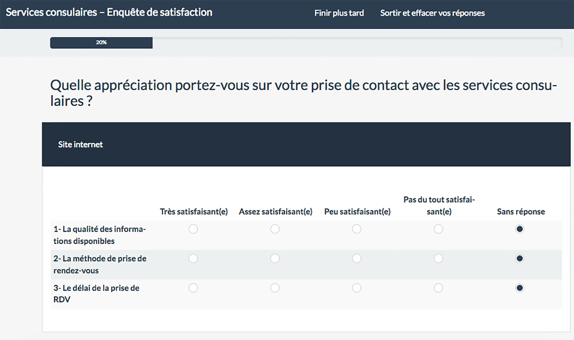Select Sans réponse for délai de RDV
The width and height of the screenshot is (574, 340).
click(x=519, y=288)
